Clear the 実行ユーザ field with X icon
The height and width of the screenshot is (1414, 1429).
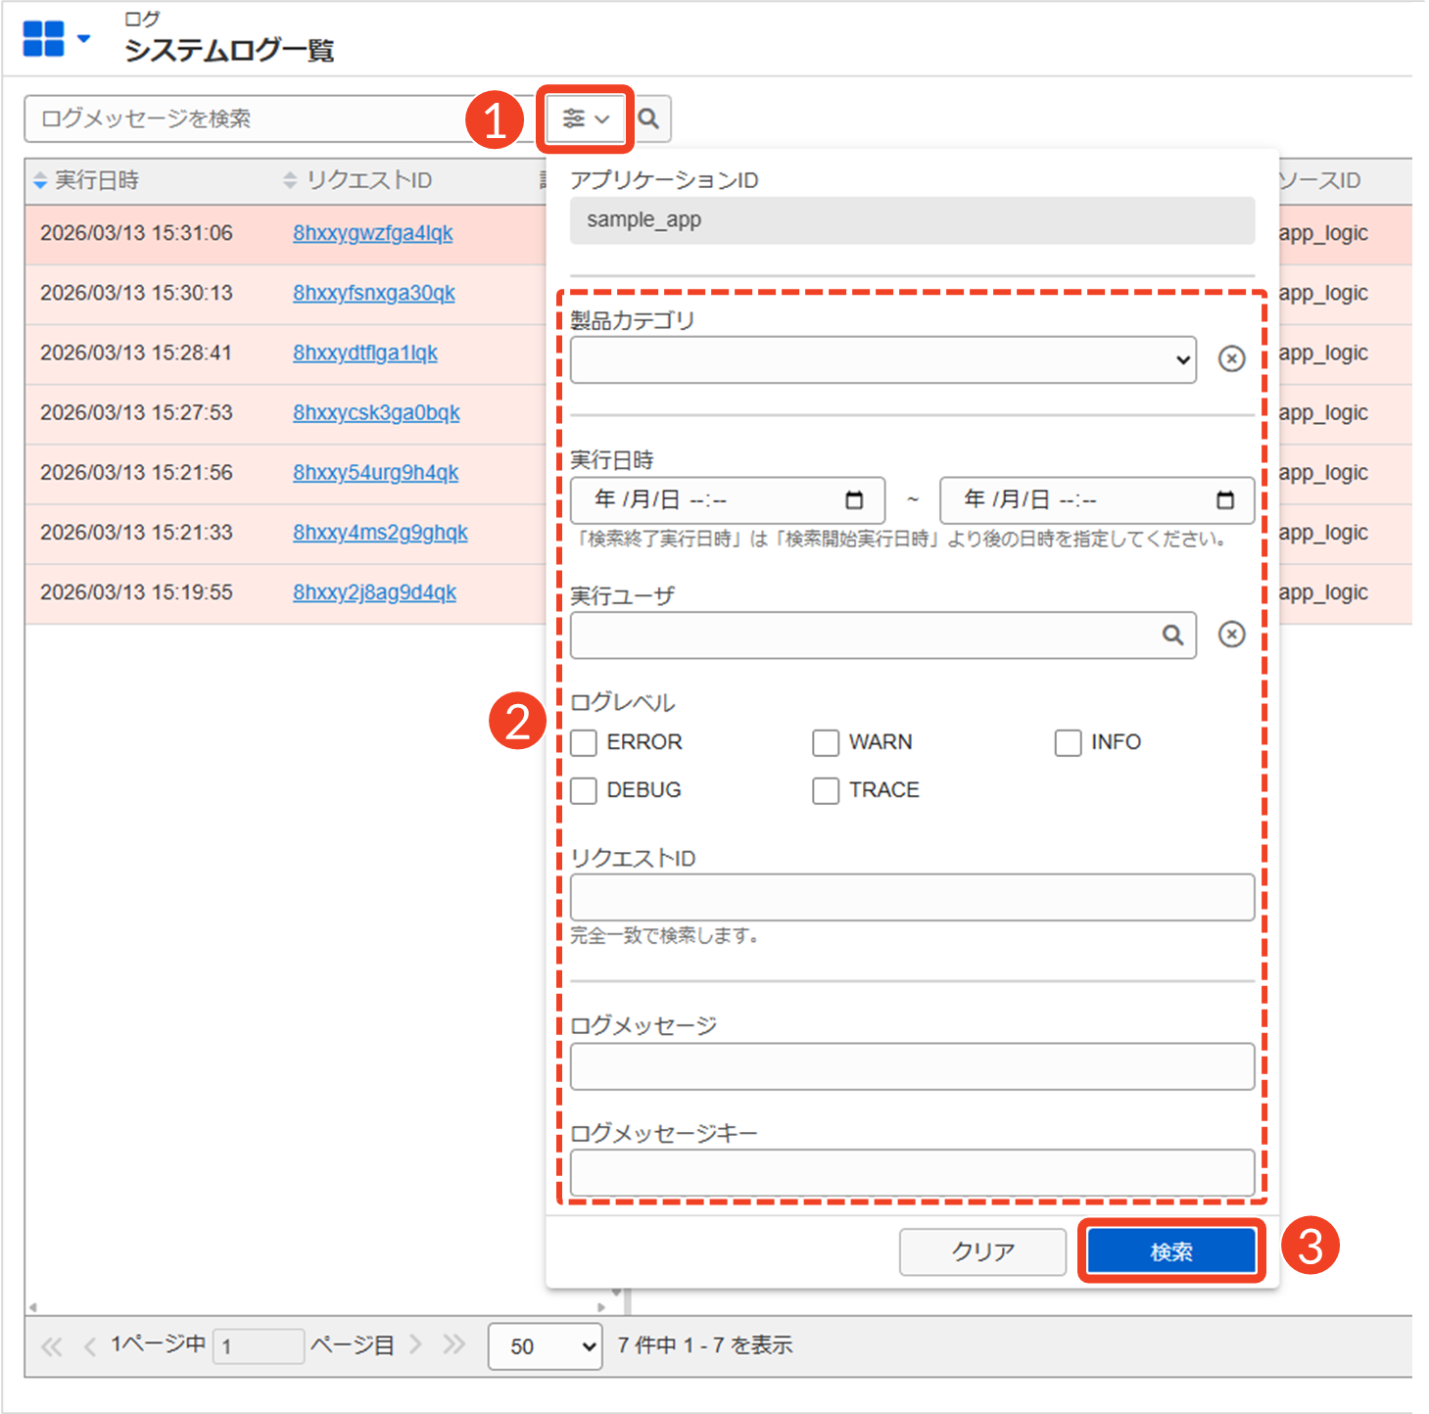click(x=1231, y=635)
